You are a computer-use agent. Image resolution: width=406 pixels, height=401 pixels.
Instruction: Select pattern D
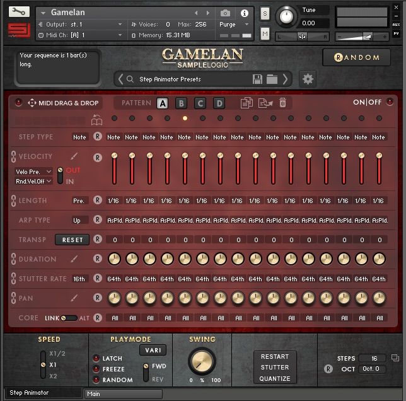tap(219, 103)
